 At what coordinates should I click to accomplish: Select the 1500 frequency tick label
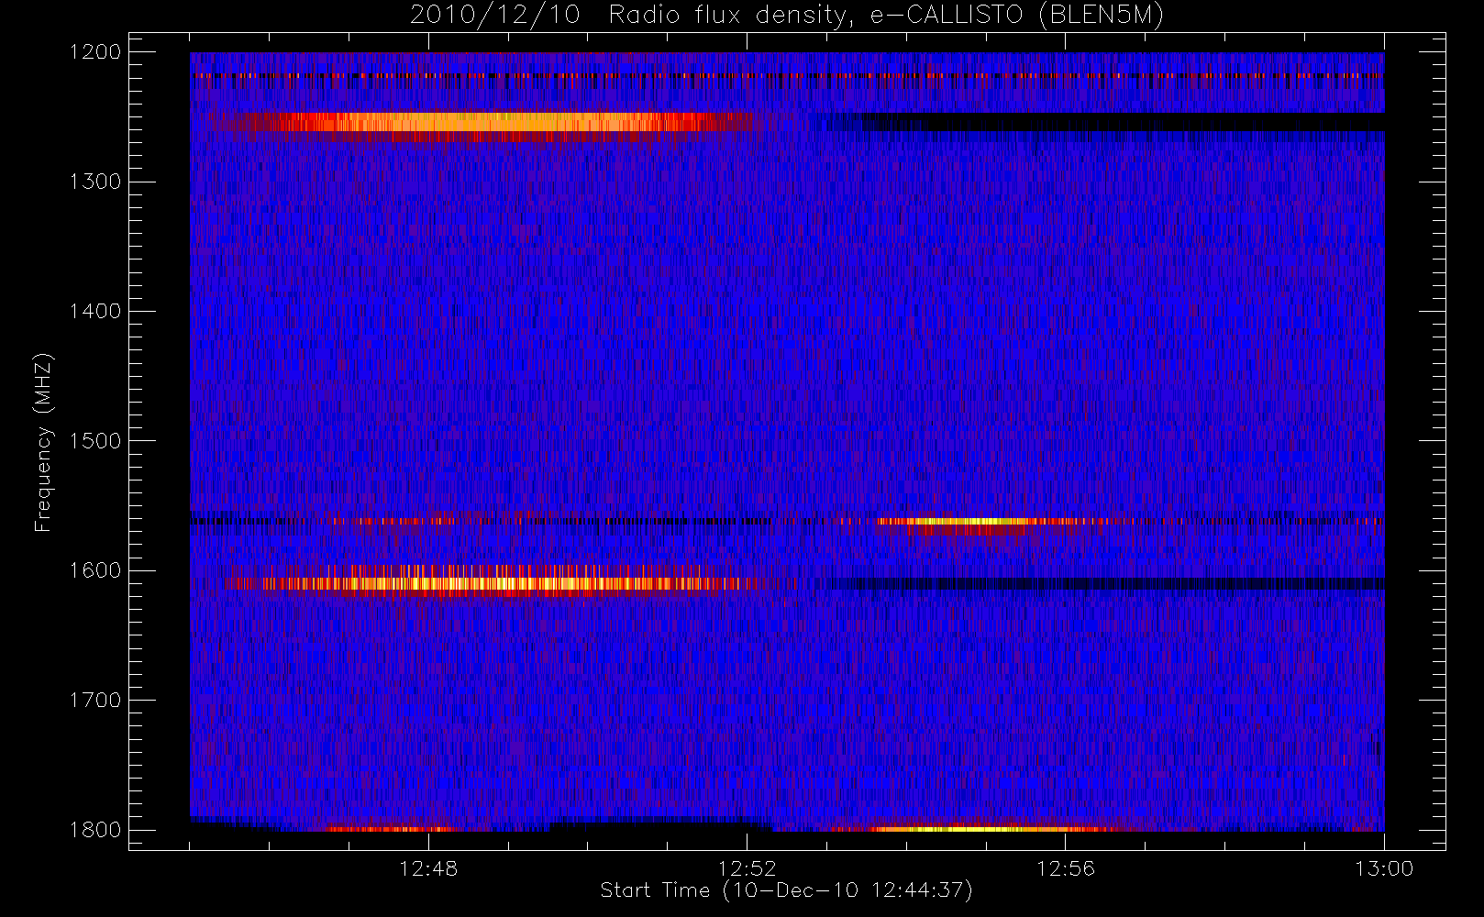[96, 441]
